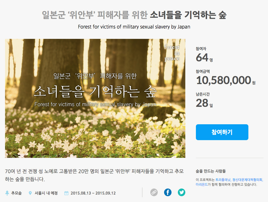Share the project on Facebook
Screen dimensions: 268x202
click(x=168, y=192)
